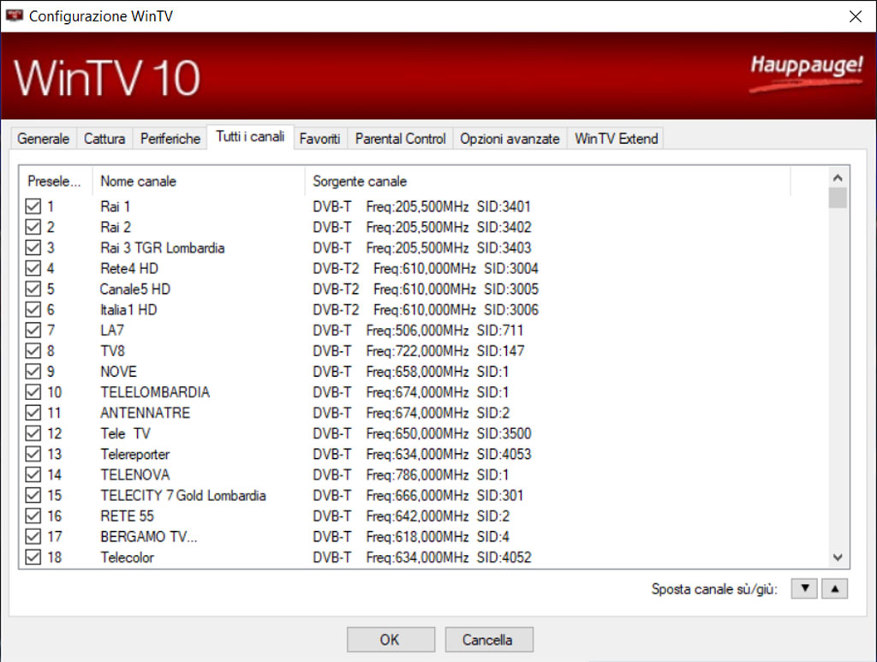Disable the Telereporter checkbox
Image resolution: width=877 pixels, height=662 pixels.
[33, 454]
